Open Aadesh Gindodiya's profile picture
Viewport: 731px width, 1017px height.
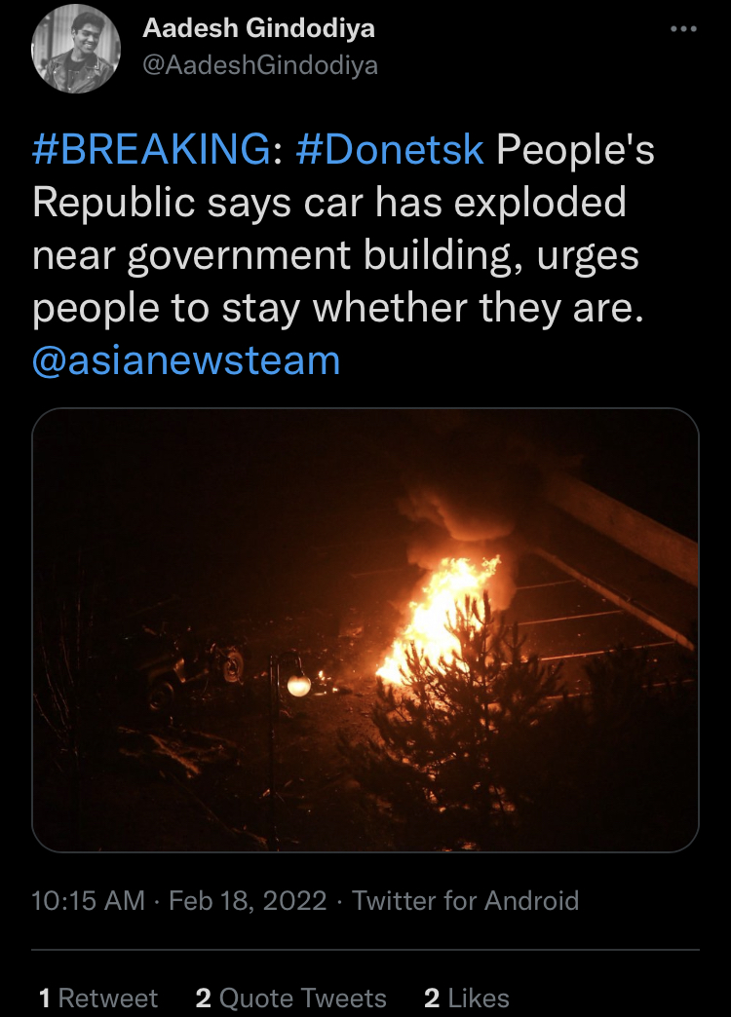[x=76, y=49]
